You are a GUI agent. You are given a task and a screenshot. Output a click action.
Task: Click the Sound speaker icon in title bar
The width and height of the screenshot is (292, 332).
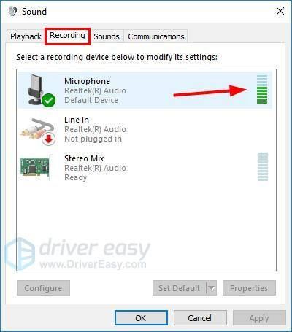[13, 11]
